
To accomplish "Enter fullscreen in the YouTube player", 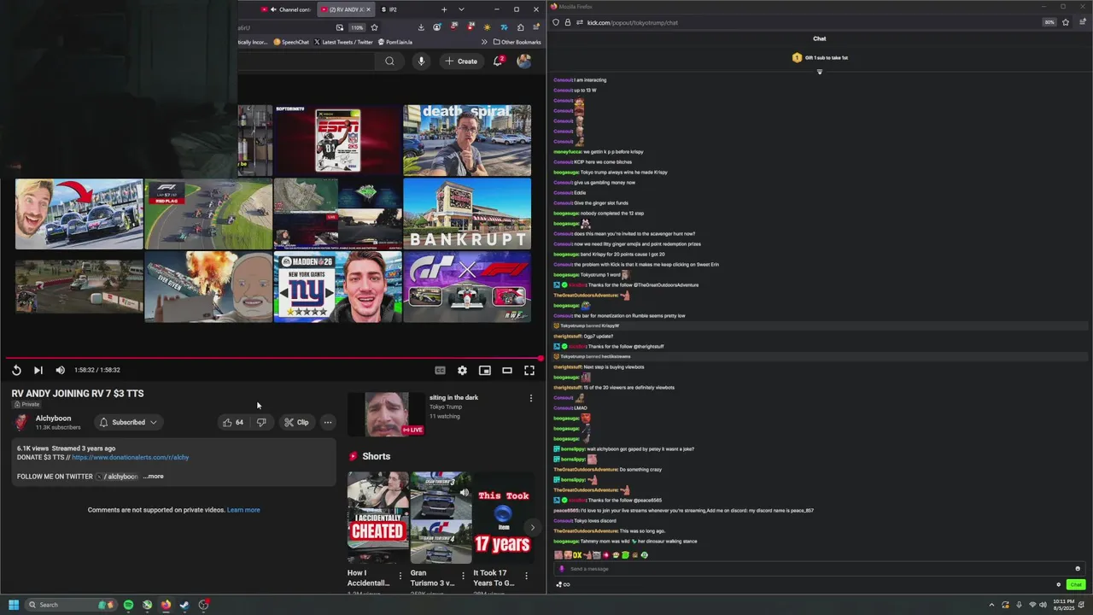I will [529, 370].
